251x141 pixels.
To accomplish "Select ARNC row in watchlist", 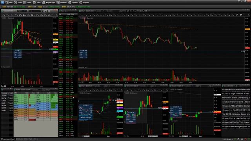I will tap(7, 110).
